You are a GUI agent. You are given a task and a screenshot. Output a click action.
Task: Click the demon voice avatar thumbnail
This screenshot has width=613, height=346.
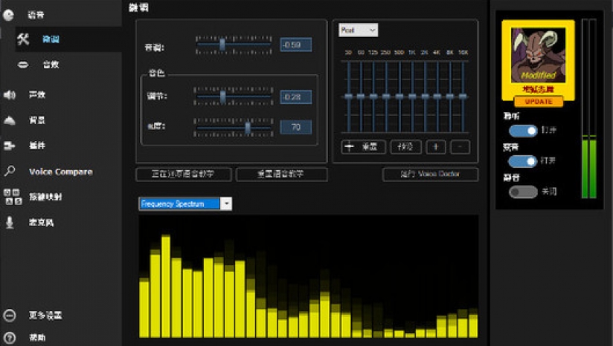[x=538, y=55]
